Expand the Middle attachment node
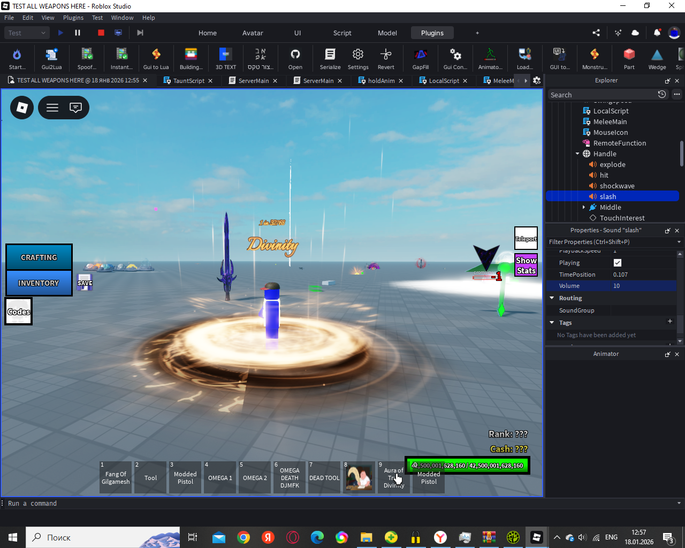This screenshot has width=685, height=548. 584,208
